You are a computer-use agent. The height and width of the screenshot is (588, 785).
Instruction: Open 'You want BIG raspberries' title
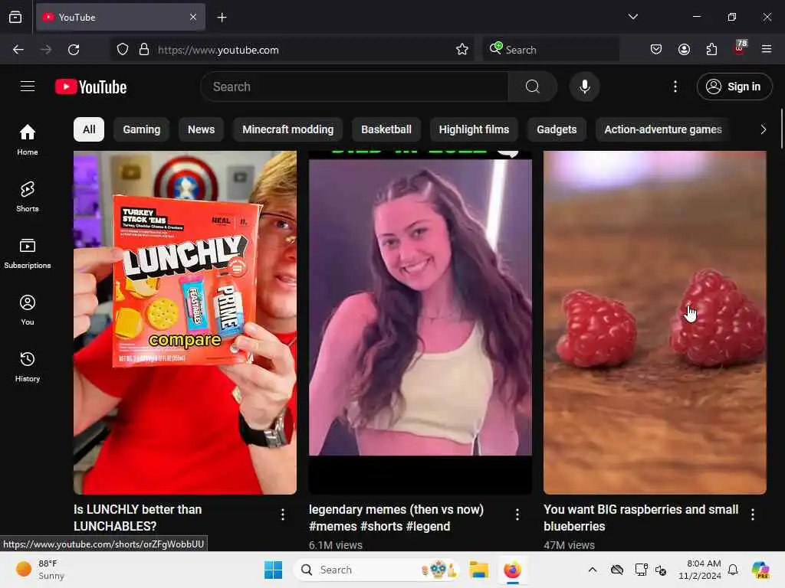(x=641, y=518)
